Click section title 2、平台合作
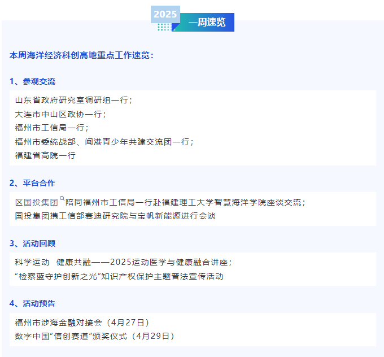Image resolution: width=384 pixels, height=357 pixels. click(33, 183)
